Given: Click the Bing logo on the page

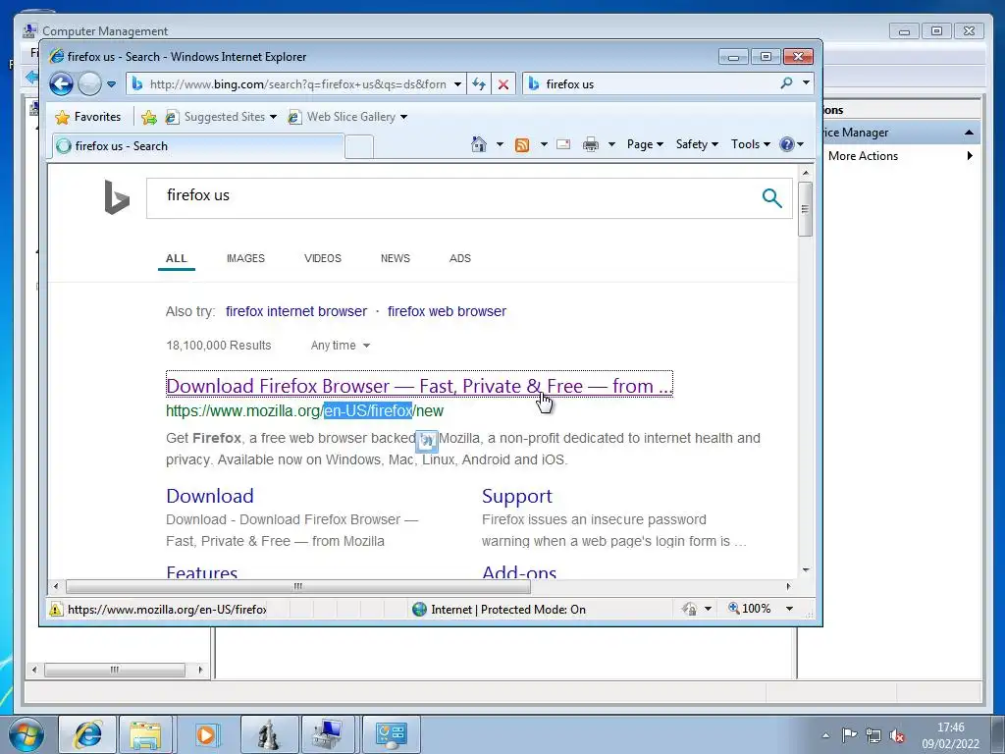Looking at the screenshot, I should (117, 197).
